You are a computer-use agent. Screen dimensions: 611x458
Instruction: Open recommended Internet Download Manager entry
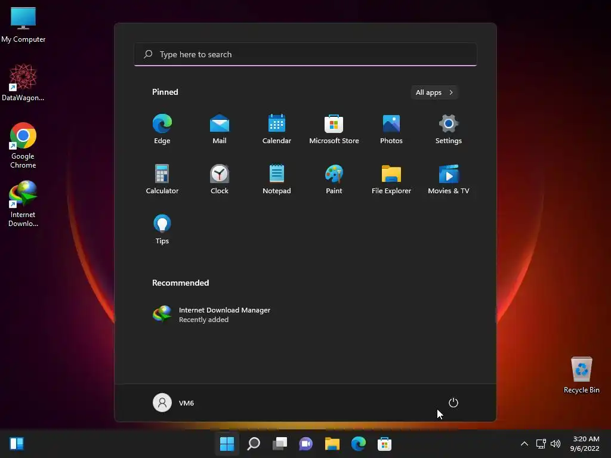click(x=212, y=314)
